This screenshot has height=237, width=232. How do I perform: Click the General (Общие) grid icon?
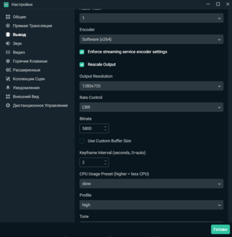pos(8,17)
